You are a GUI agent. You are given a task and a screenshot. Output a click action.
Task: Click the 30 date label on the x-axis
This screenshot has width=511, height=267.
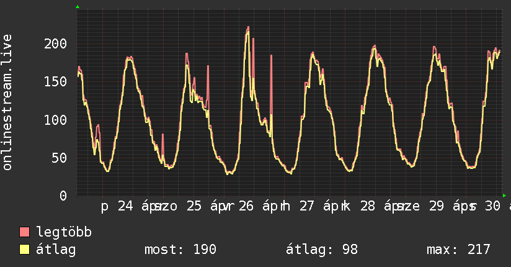click(492, 206)
